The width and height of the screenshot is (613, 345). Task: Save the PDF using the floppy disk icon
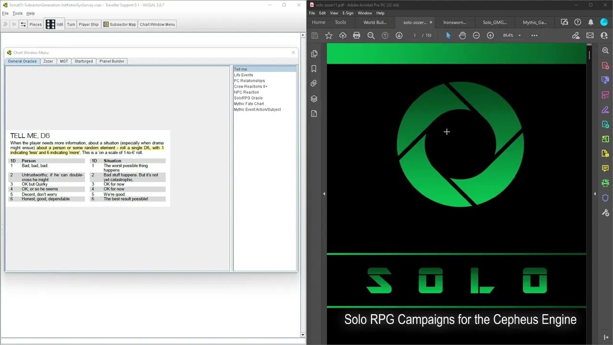(x=315, y=35)
